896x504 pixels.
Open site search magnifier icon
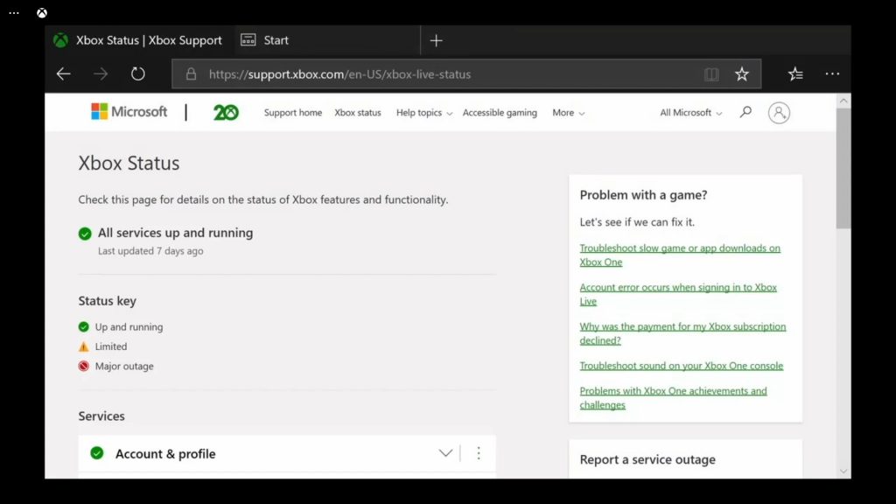(x=745, y=112)
